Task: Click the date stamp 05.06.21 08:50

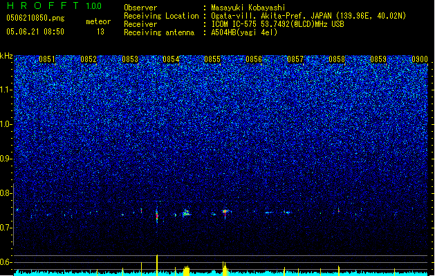Action: [x=35, y=32]
